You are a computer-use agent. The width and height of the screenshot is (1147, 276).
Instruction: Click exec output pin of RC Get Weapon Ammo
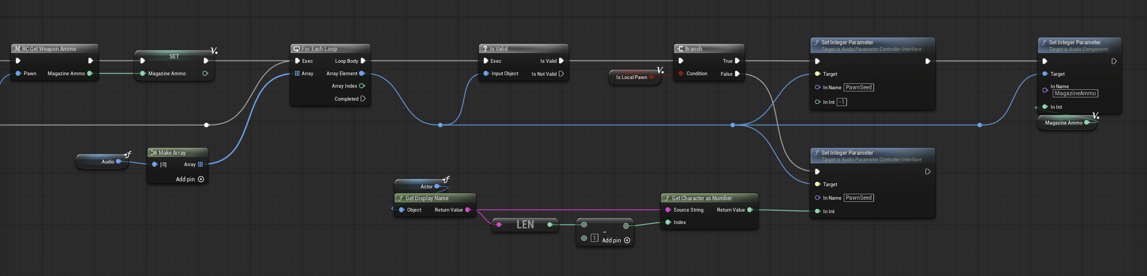coord(90,61)
